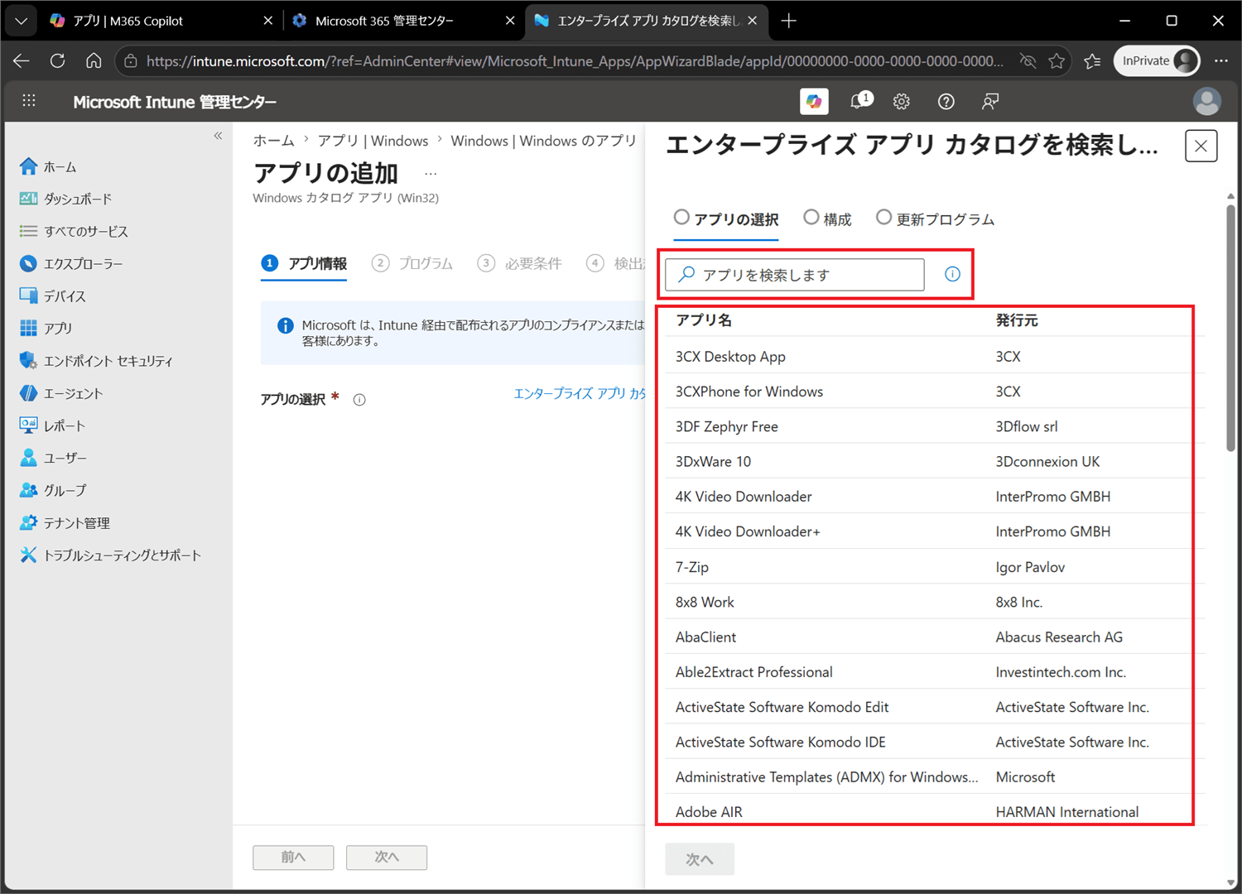
Task: Select Adobe AIR in the app list
Action: click(936, 812)
